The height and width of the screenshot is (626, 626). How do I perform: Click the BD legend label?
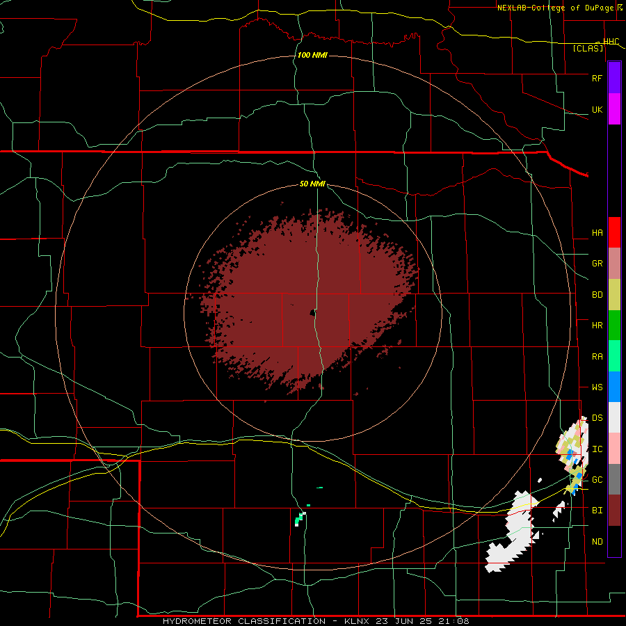(x=597, y=295)
